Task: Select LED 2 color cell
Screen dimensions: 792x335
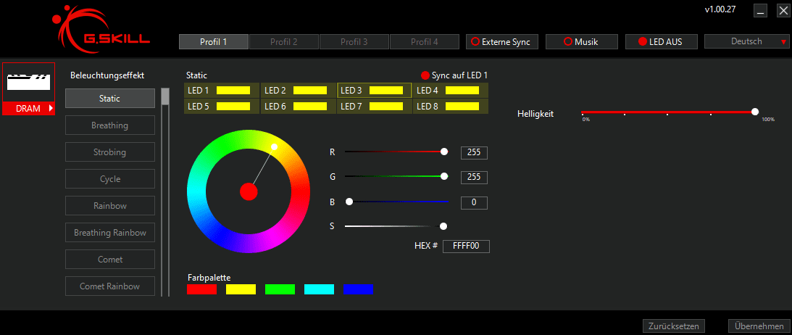Action: pos(299,91)
